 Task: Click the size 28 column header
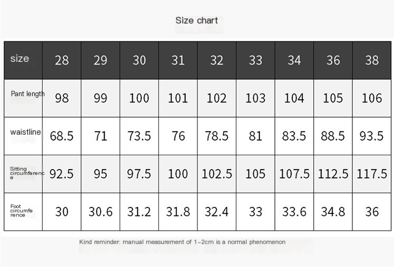coord(62,60)
